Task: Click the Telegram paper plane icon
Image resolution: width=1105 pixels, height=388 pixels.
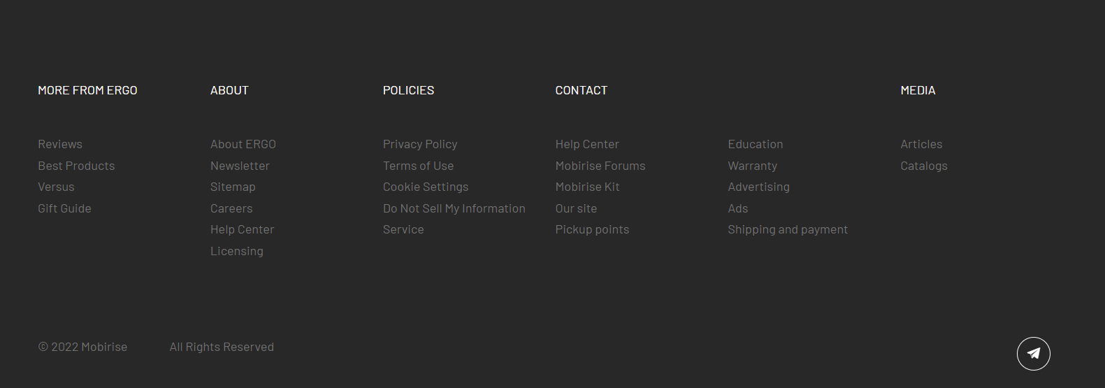Action: [x=1033, y=354]
